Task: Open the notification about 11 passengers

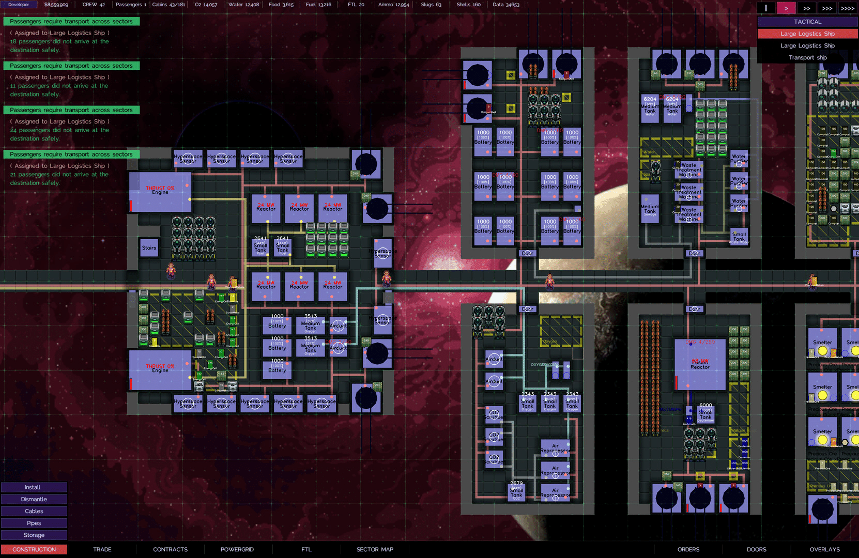Action: click(71, 66)
